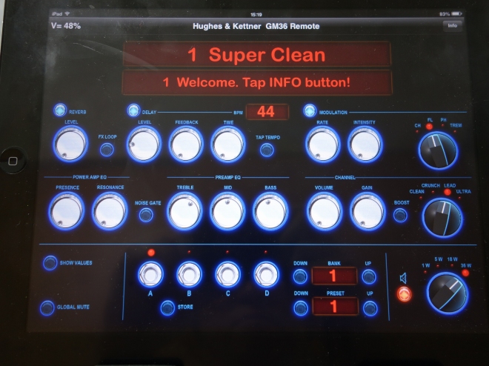Click the channel Gain knob

point(367,210)
